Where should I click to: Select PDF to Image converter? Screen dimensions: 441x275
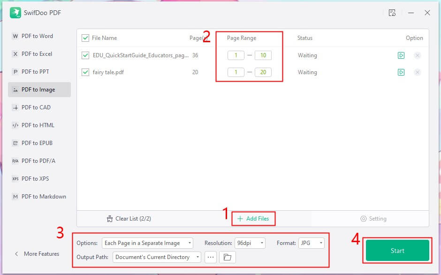tap(39, 90)
